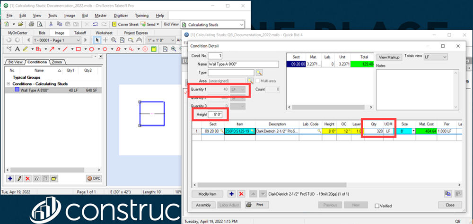Open dropdown arrow next to red arrow tool

pos(59,49)
